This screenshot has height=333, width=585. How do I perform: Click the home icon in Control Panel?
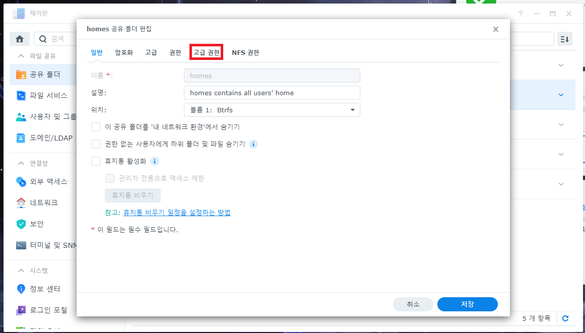coord(20,39)
